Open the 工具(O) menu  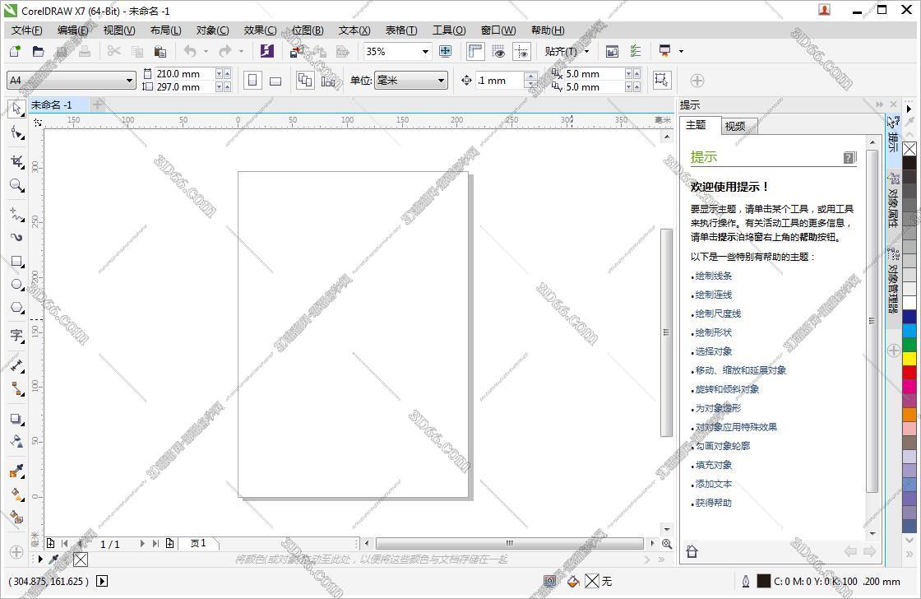click(x=449, y=30)
